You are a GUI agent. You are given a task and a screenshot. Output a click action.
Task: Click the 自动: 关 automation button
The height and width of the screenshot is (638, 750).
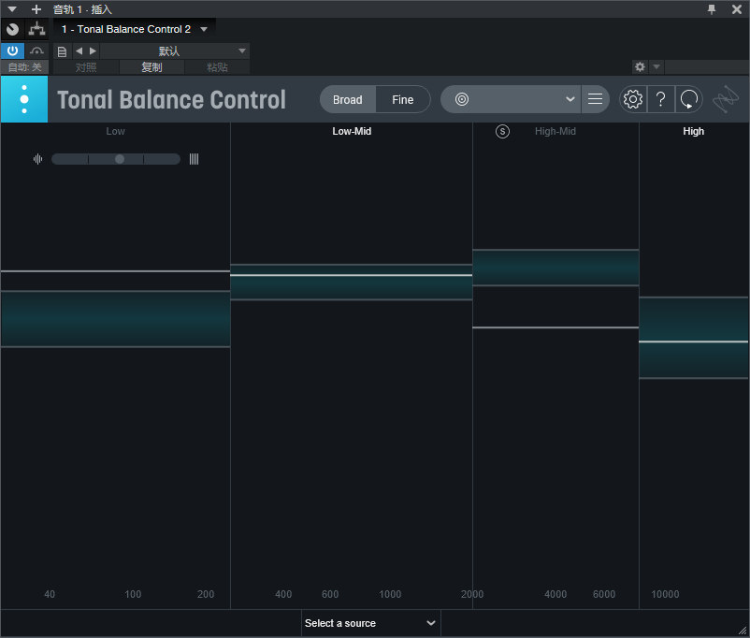[x=24, y=67]
